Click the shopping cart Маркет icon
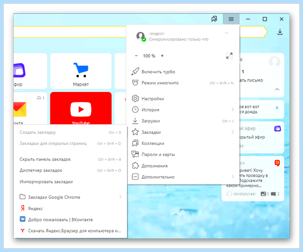303x252 pixels. 81,70
